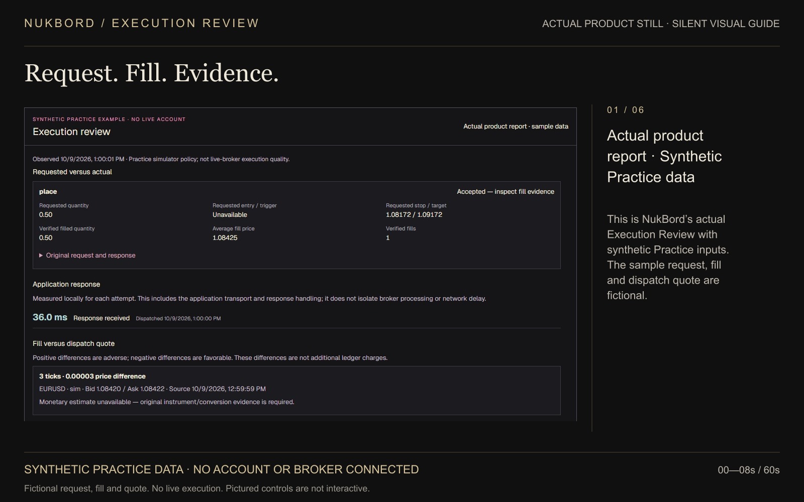The height and width of the screenshot is (502, 804).
Task: Click the 'Measured locally for each attempt' description
Action: point(259,299)
